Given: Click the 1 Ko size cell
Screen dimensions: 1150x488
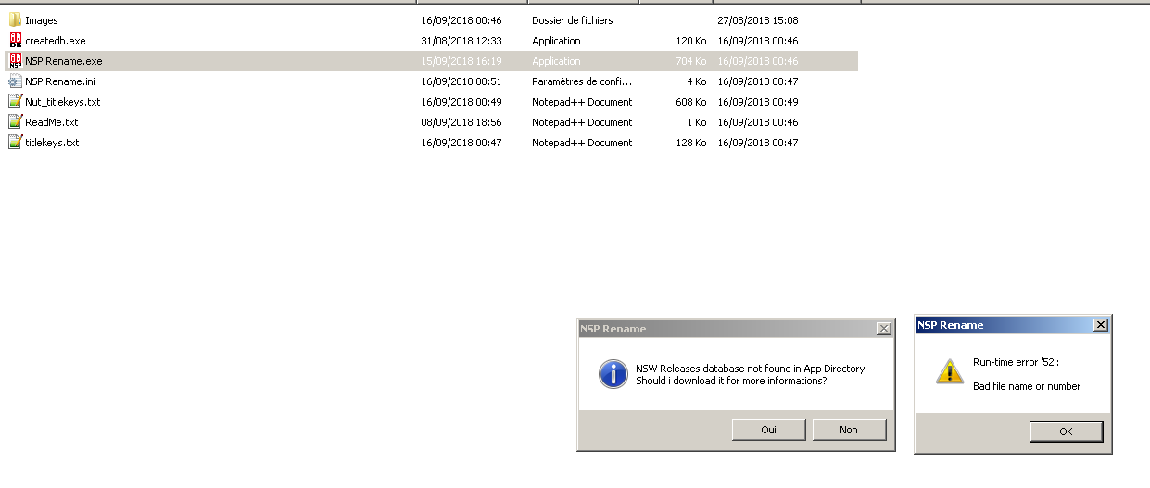Looking at the screenshot, I should 697,122.
